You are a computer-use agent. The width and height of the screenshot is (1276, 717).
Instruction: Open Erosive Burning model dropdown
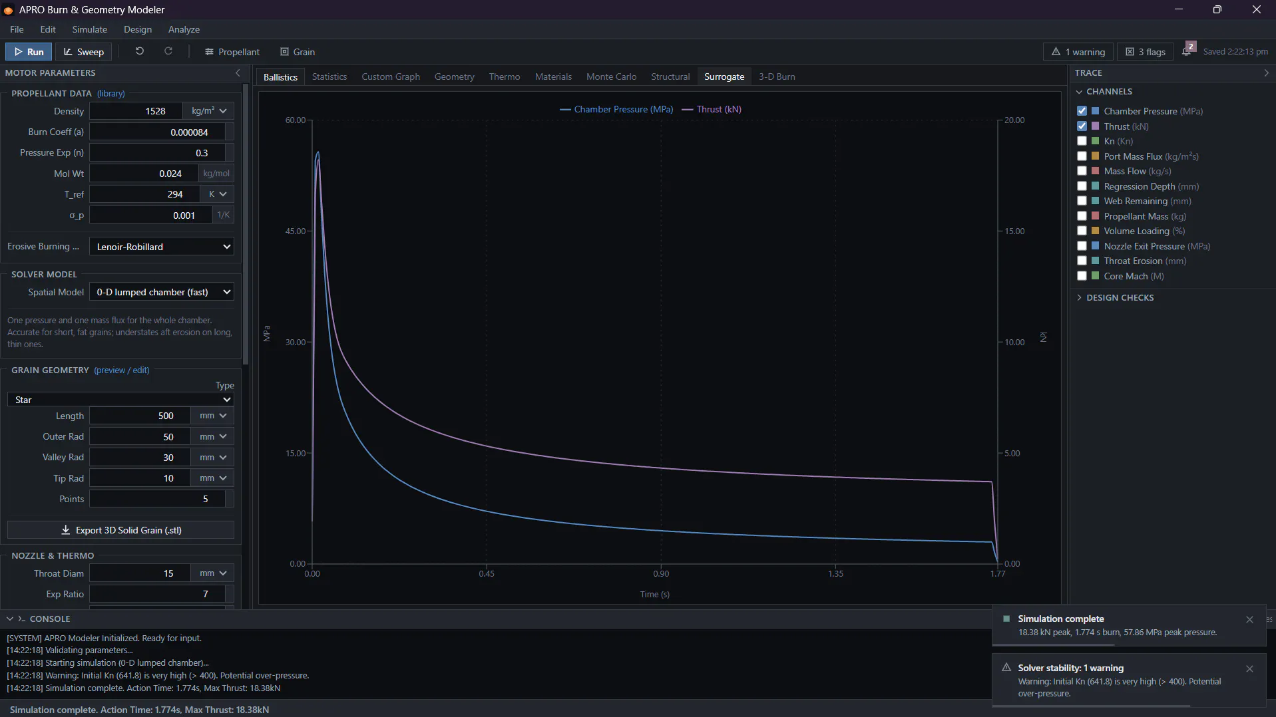pos(162,247)
